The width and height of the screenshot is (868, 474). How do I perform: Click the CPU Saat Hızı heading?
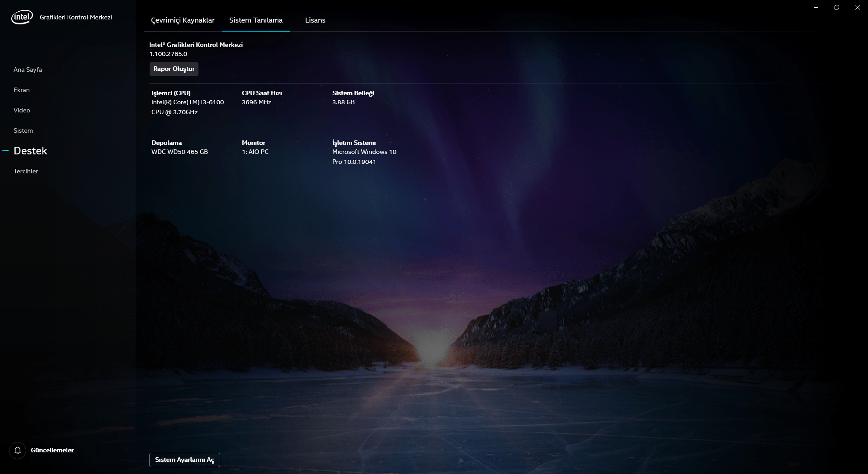click(262, 93)
